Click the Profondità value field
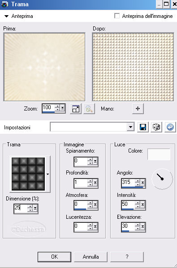Image resolution: width=177 pixels, height=268 pixels. click(x=81, y=183)
